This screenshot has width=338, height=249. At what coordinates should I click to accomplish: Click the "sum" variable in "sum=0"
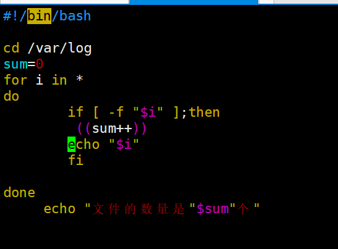pyautogui.click(x=15, y=64)
